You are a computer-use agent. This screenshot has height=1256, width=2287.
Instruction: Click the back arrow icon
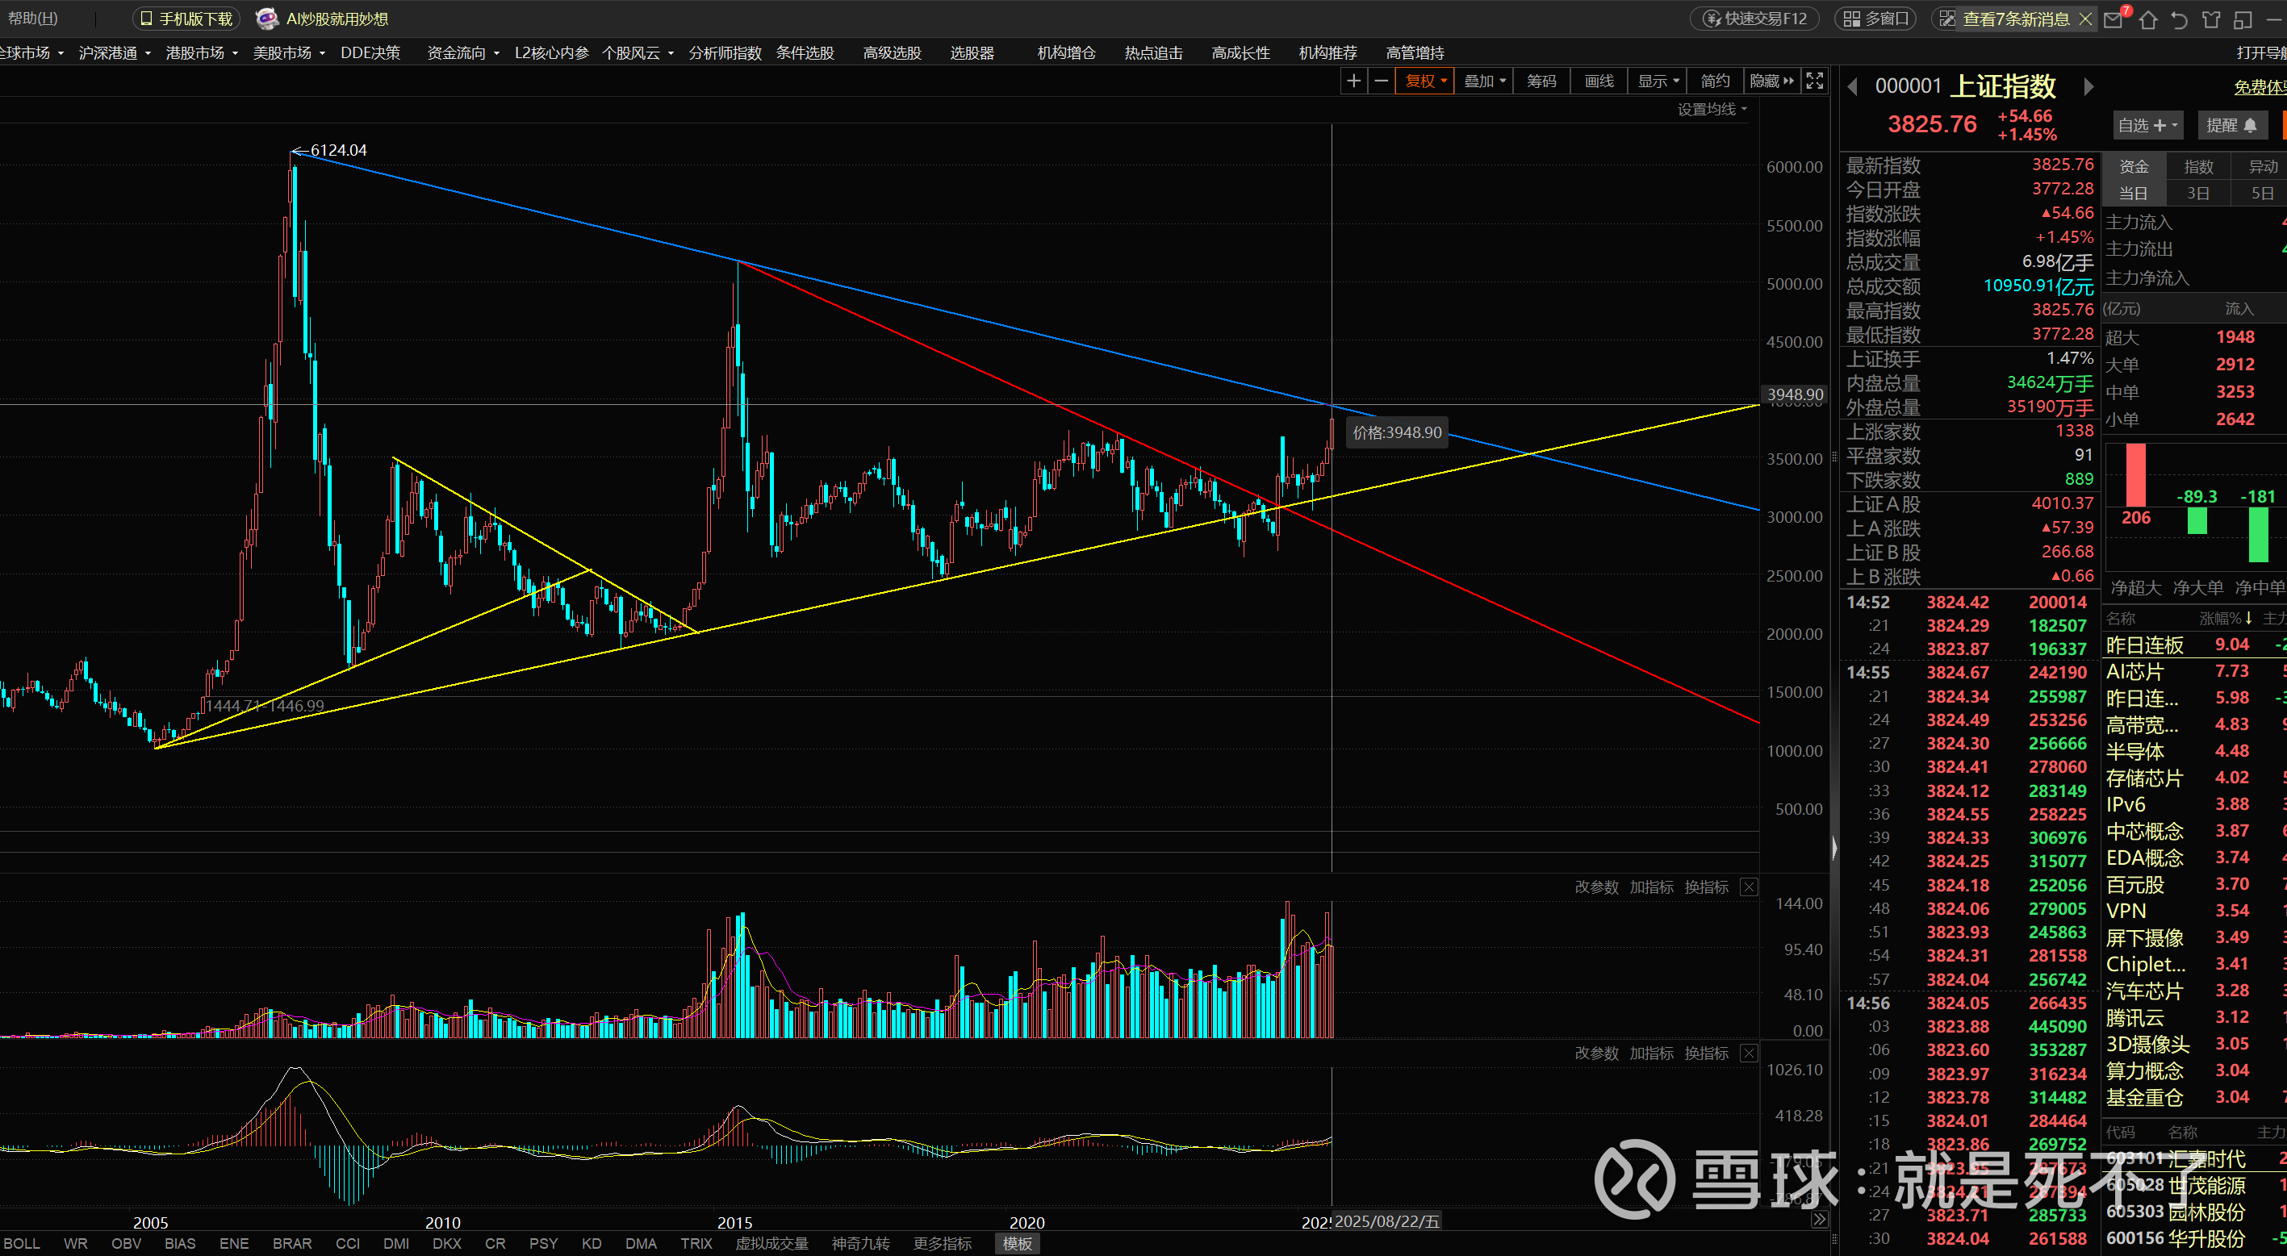click(2179, 19)
